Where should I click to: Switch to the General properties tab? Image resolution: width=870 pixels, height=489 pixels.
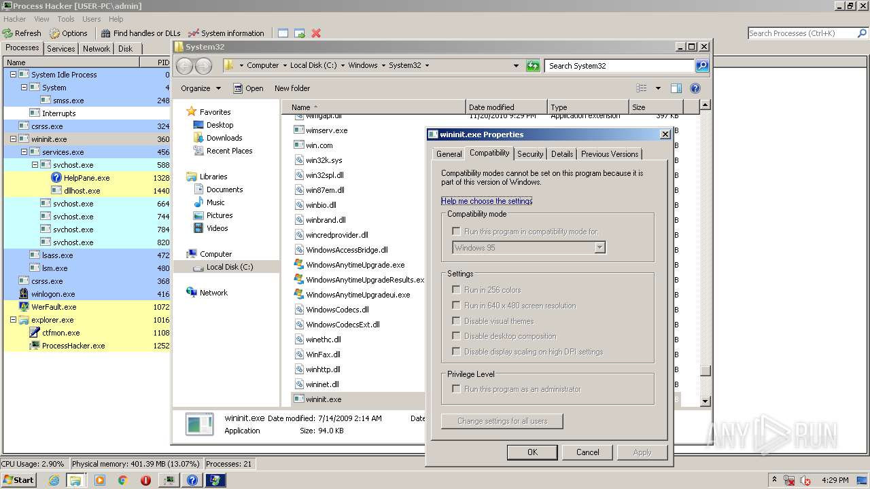tap(449, 154)
